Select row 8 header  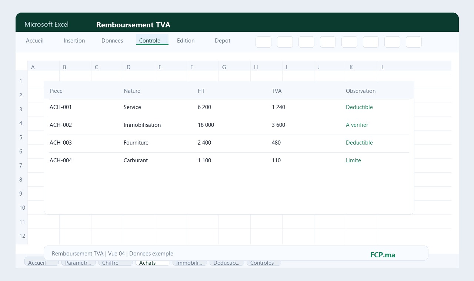pyautogui.click(x=21, y=179)
